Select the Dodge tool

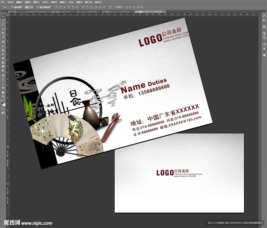tap(3, 71)
